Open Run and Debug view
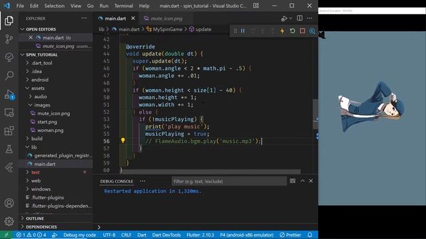This screenshot has height=239, width=426. tap(9, 94)
